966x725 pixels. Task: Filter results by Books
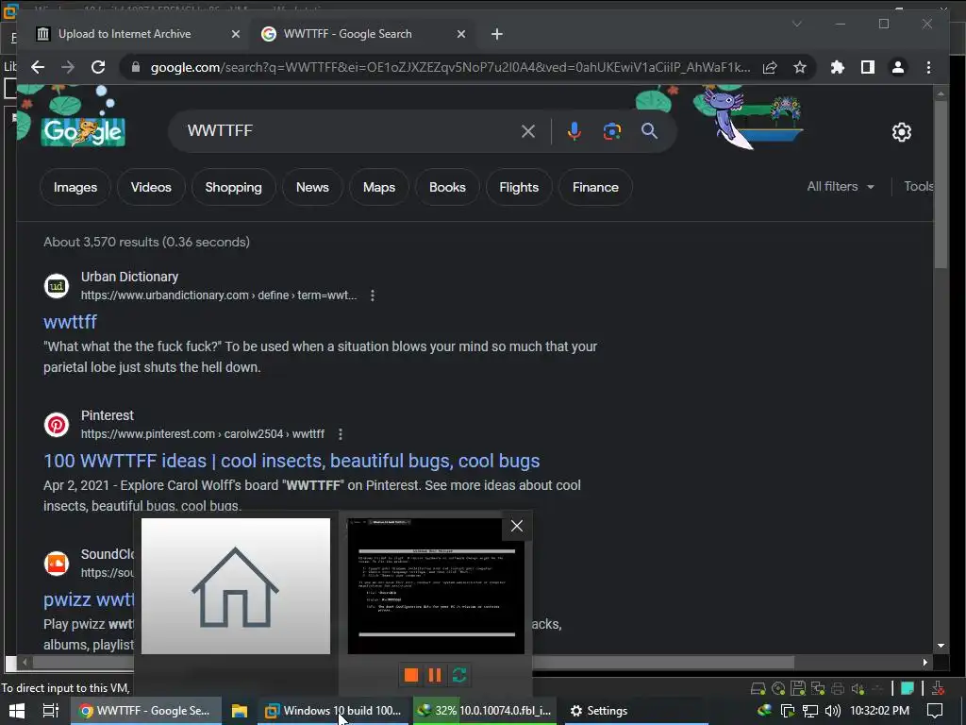point(447,188)
